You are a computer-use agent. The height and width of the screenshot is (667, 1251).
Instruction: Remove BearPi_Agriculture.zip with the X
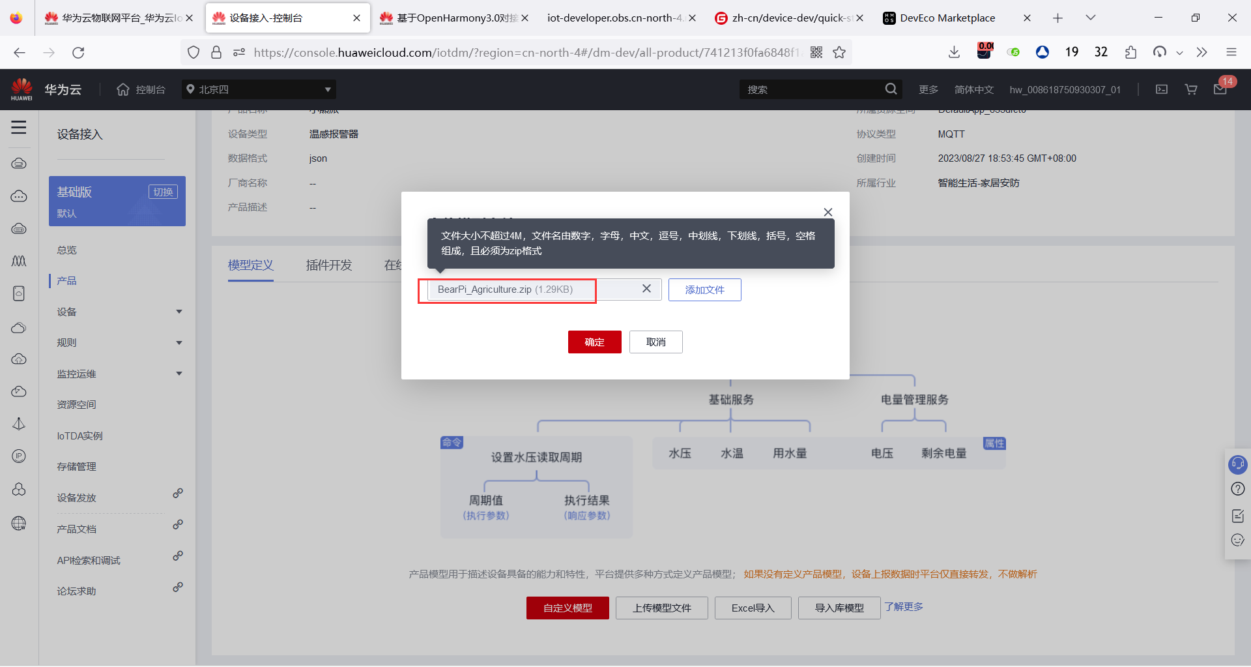point(646,289)
